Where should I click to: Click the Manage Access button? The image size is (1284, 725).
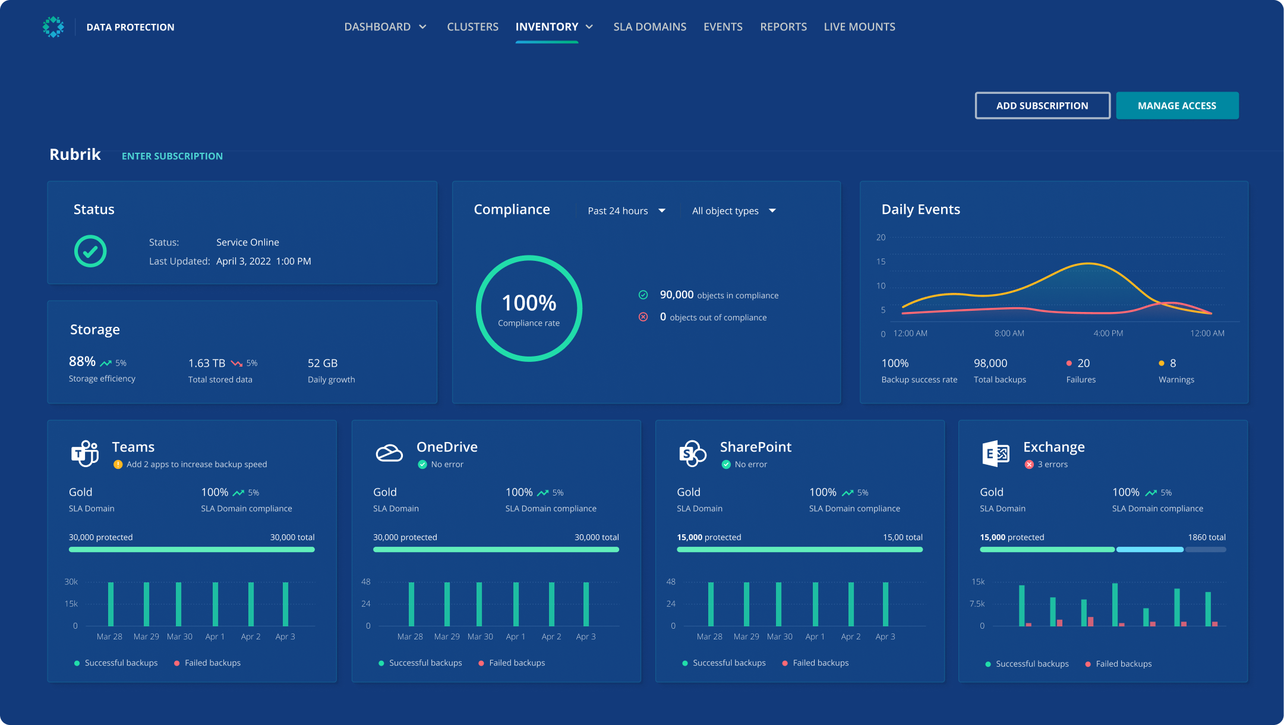(1177, 106)
